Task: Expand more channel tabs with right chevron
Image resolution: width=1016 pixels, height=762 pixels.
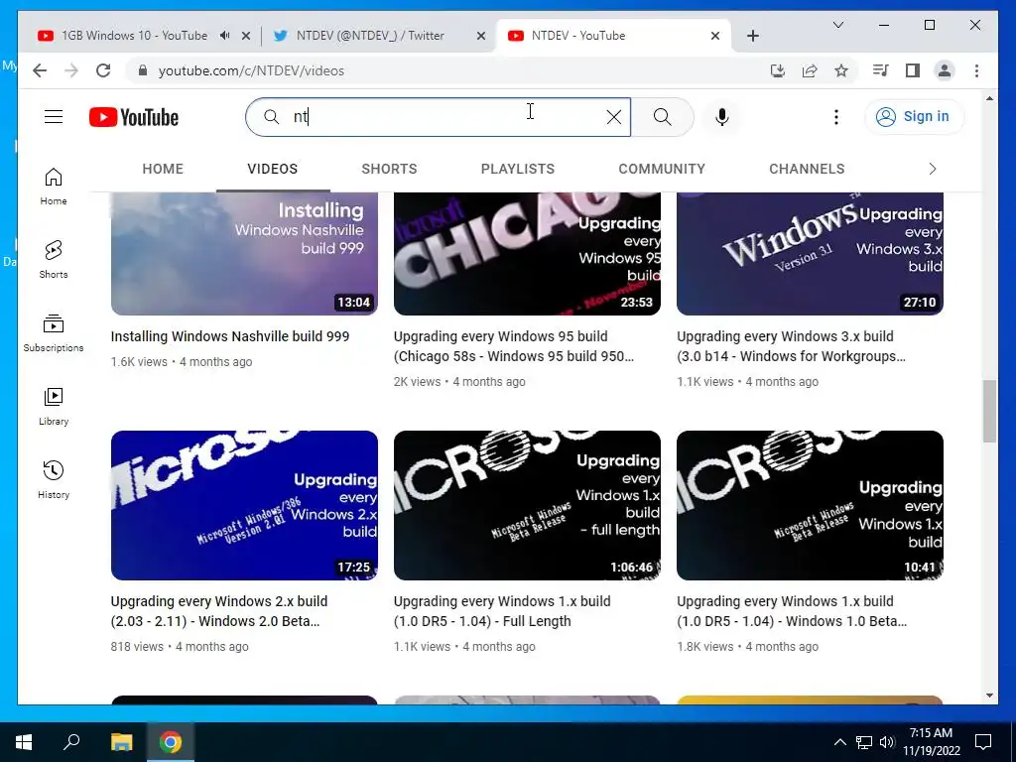Action: click(933, 169)
